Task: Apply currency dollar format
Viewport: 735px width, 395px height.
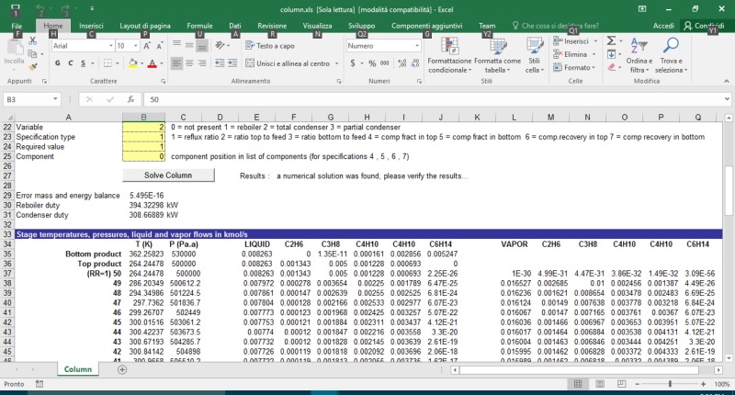Action: click(x=353, y=63)
